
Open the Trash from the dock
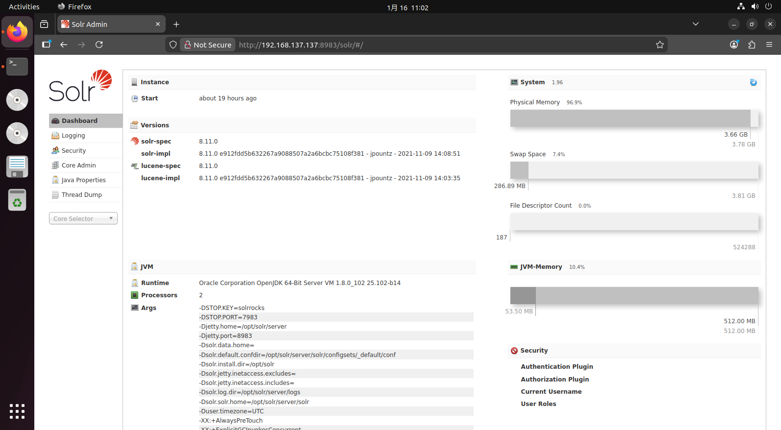[17, 200]
